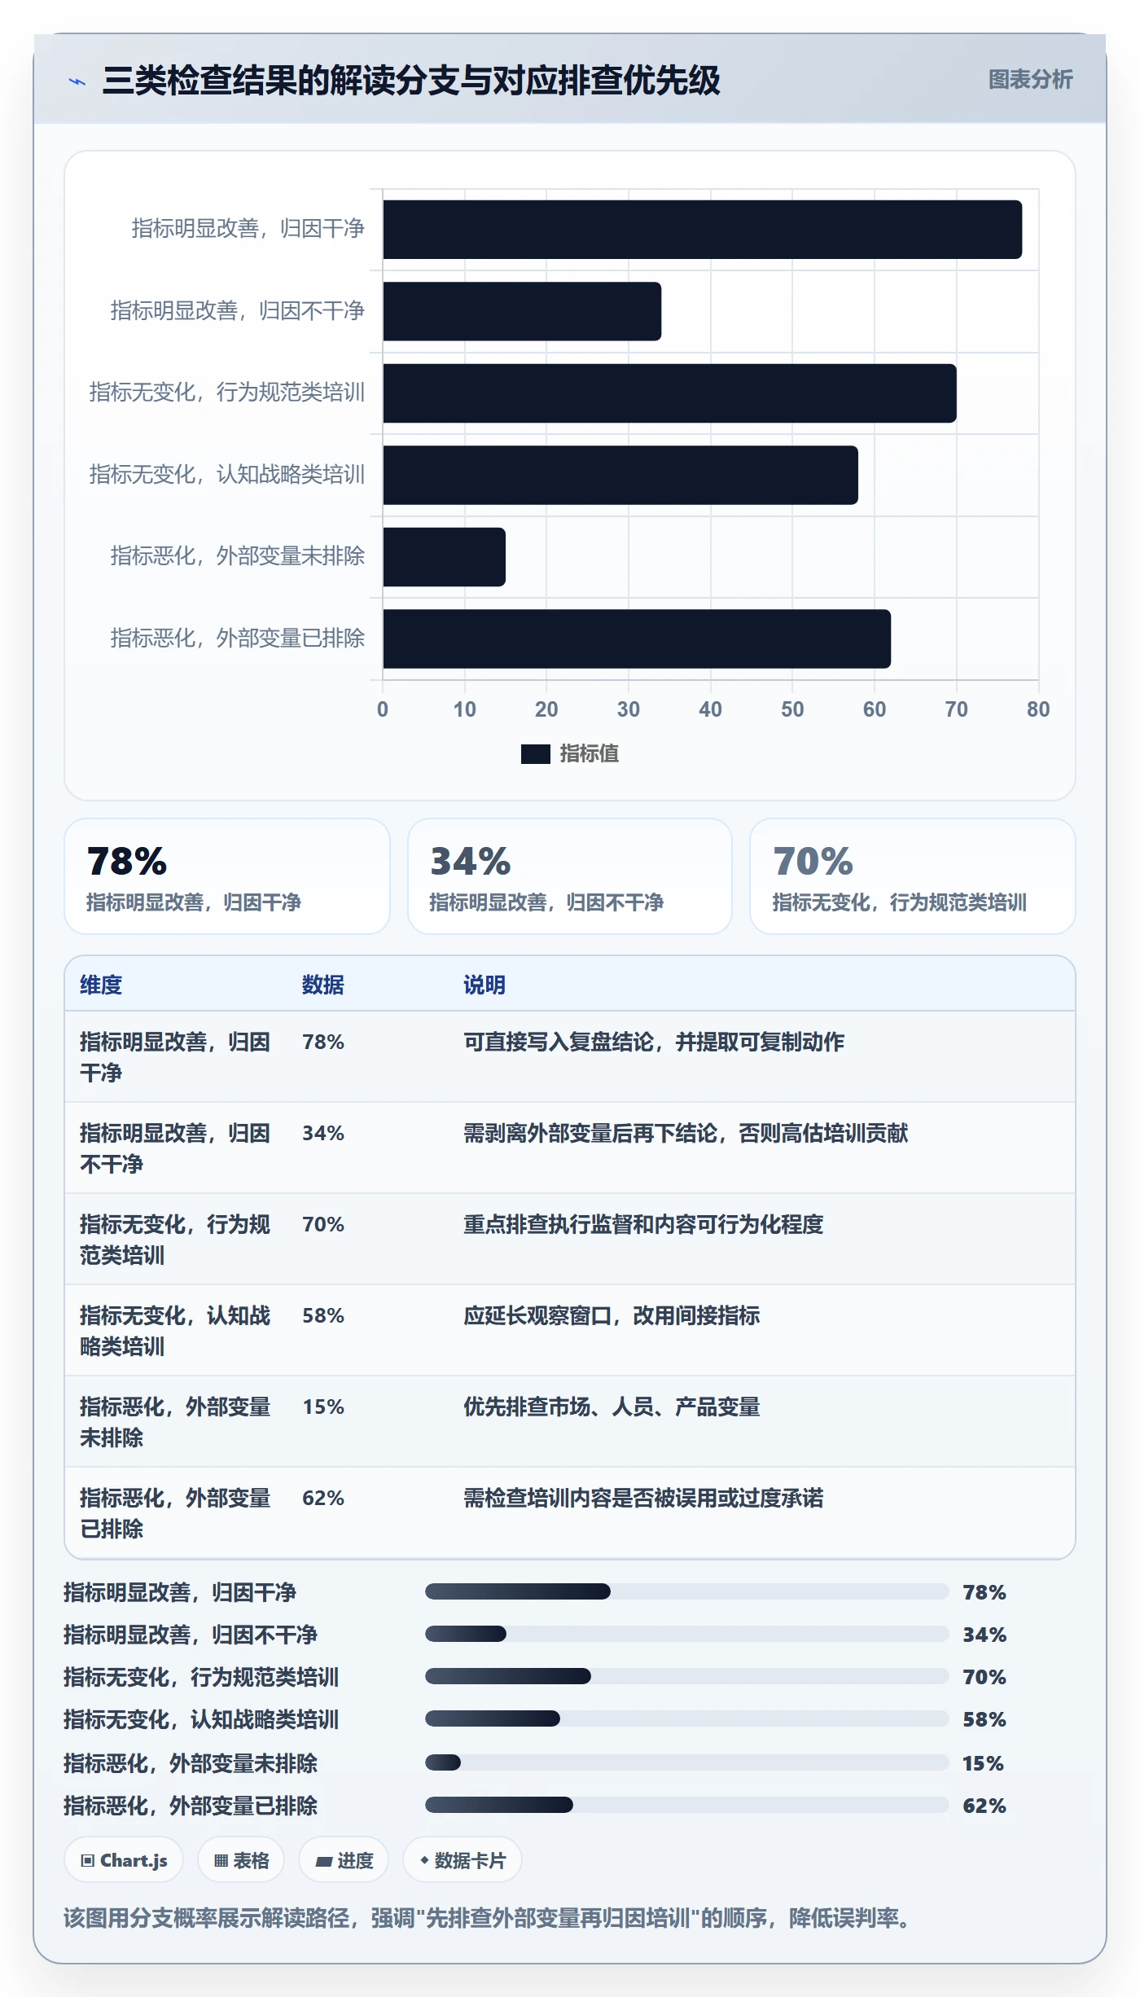Screen dimensions: 1140x1997
Task: Select the 表格 tag
Action: click(241, 1860)
